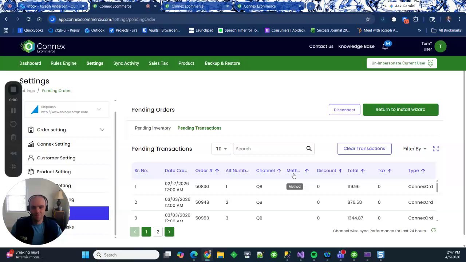Expand the table to full screen
Image resolution: width=466 pixels, height=262 pixels.
pyautogui.click(x=436, y=148)
